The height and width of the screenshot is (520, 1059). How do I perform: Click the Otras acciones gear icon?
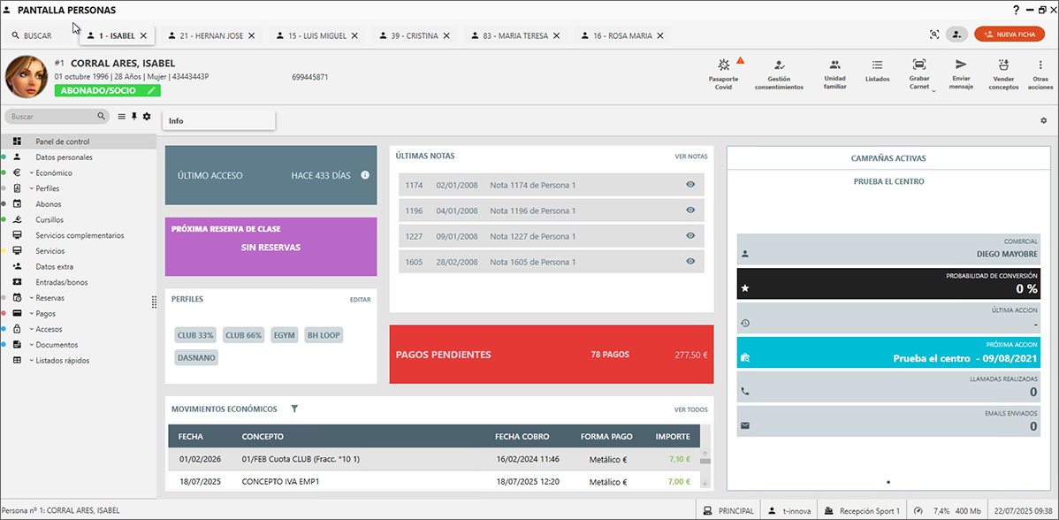(x=1040, y=65)
